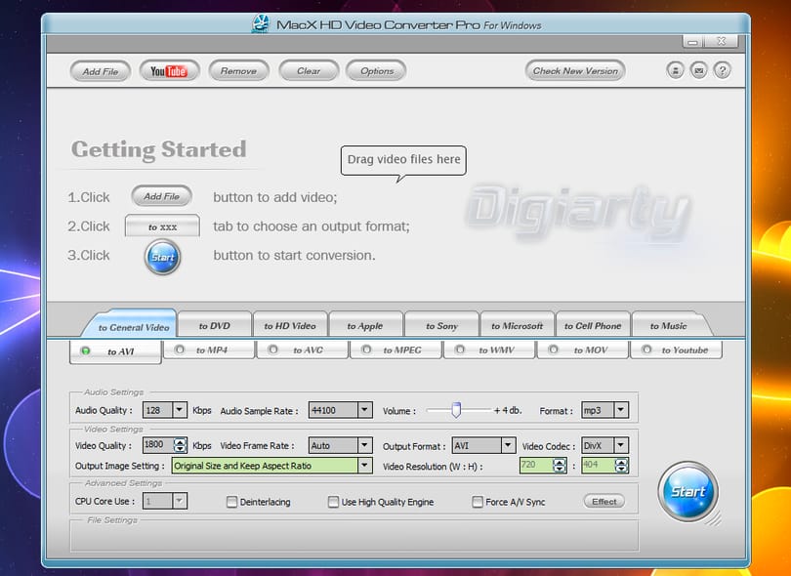Open the Sony tab

click(x=441, y=325)
